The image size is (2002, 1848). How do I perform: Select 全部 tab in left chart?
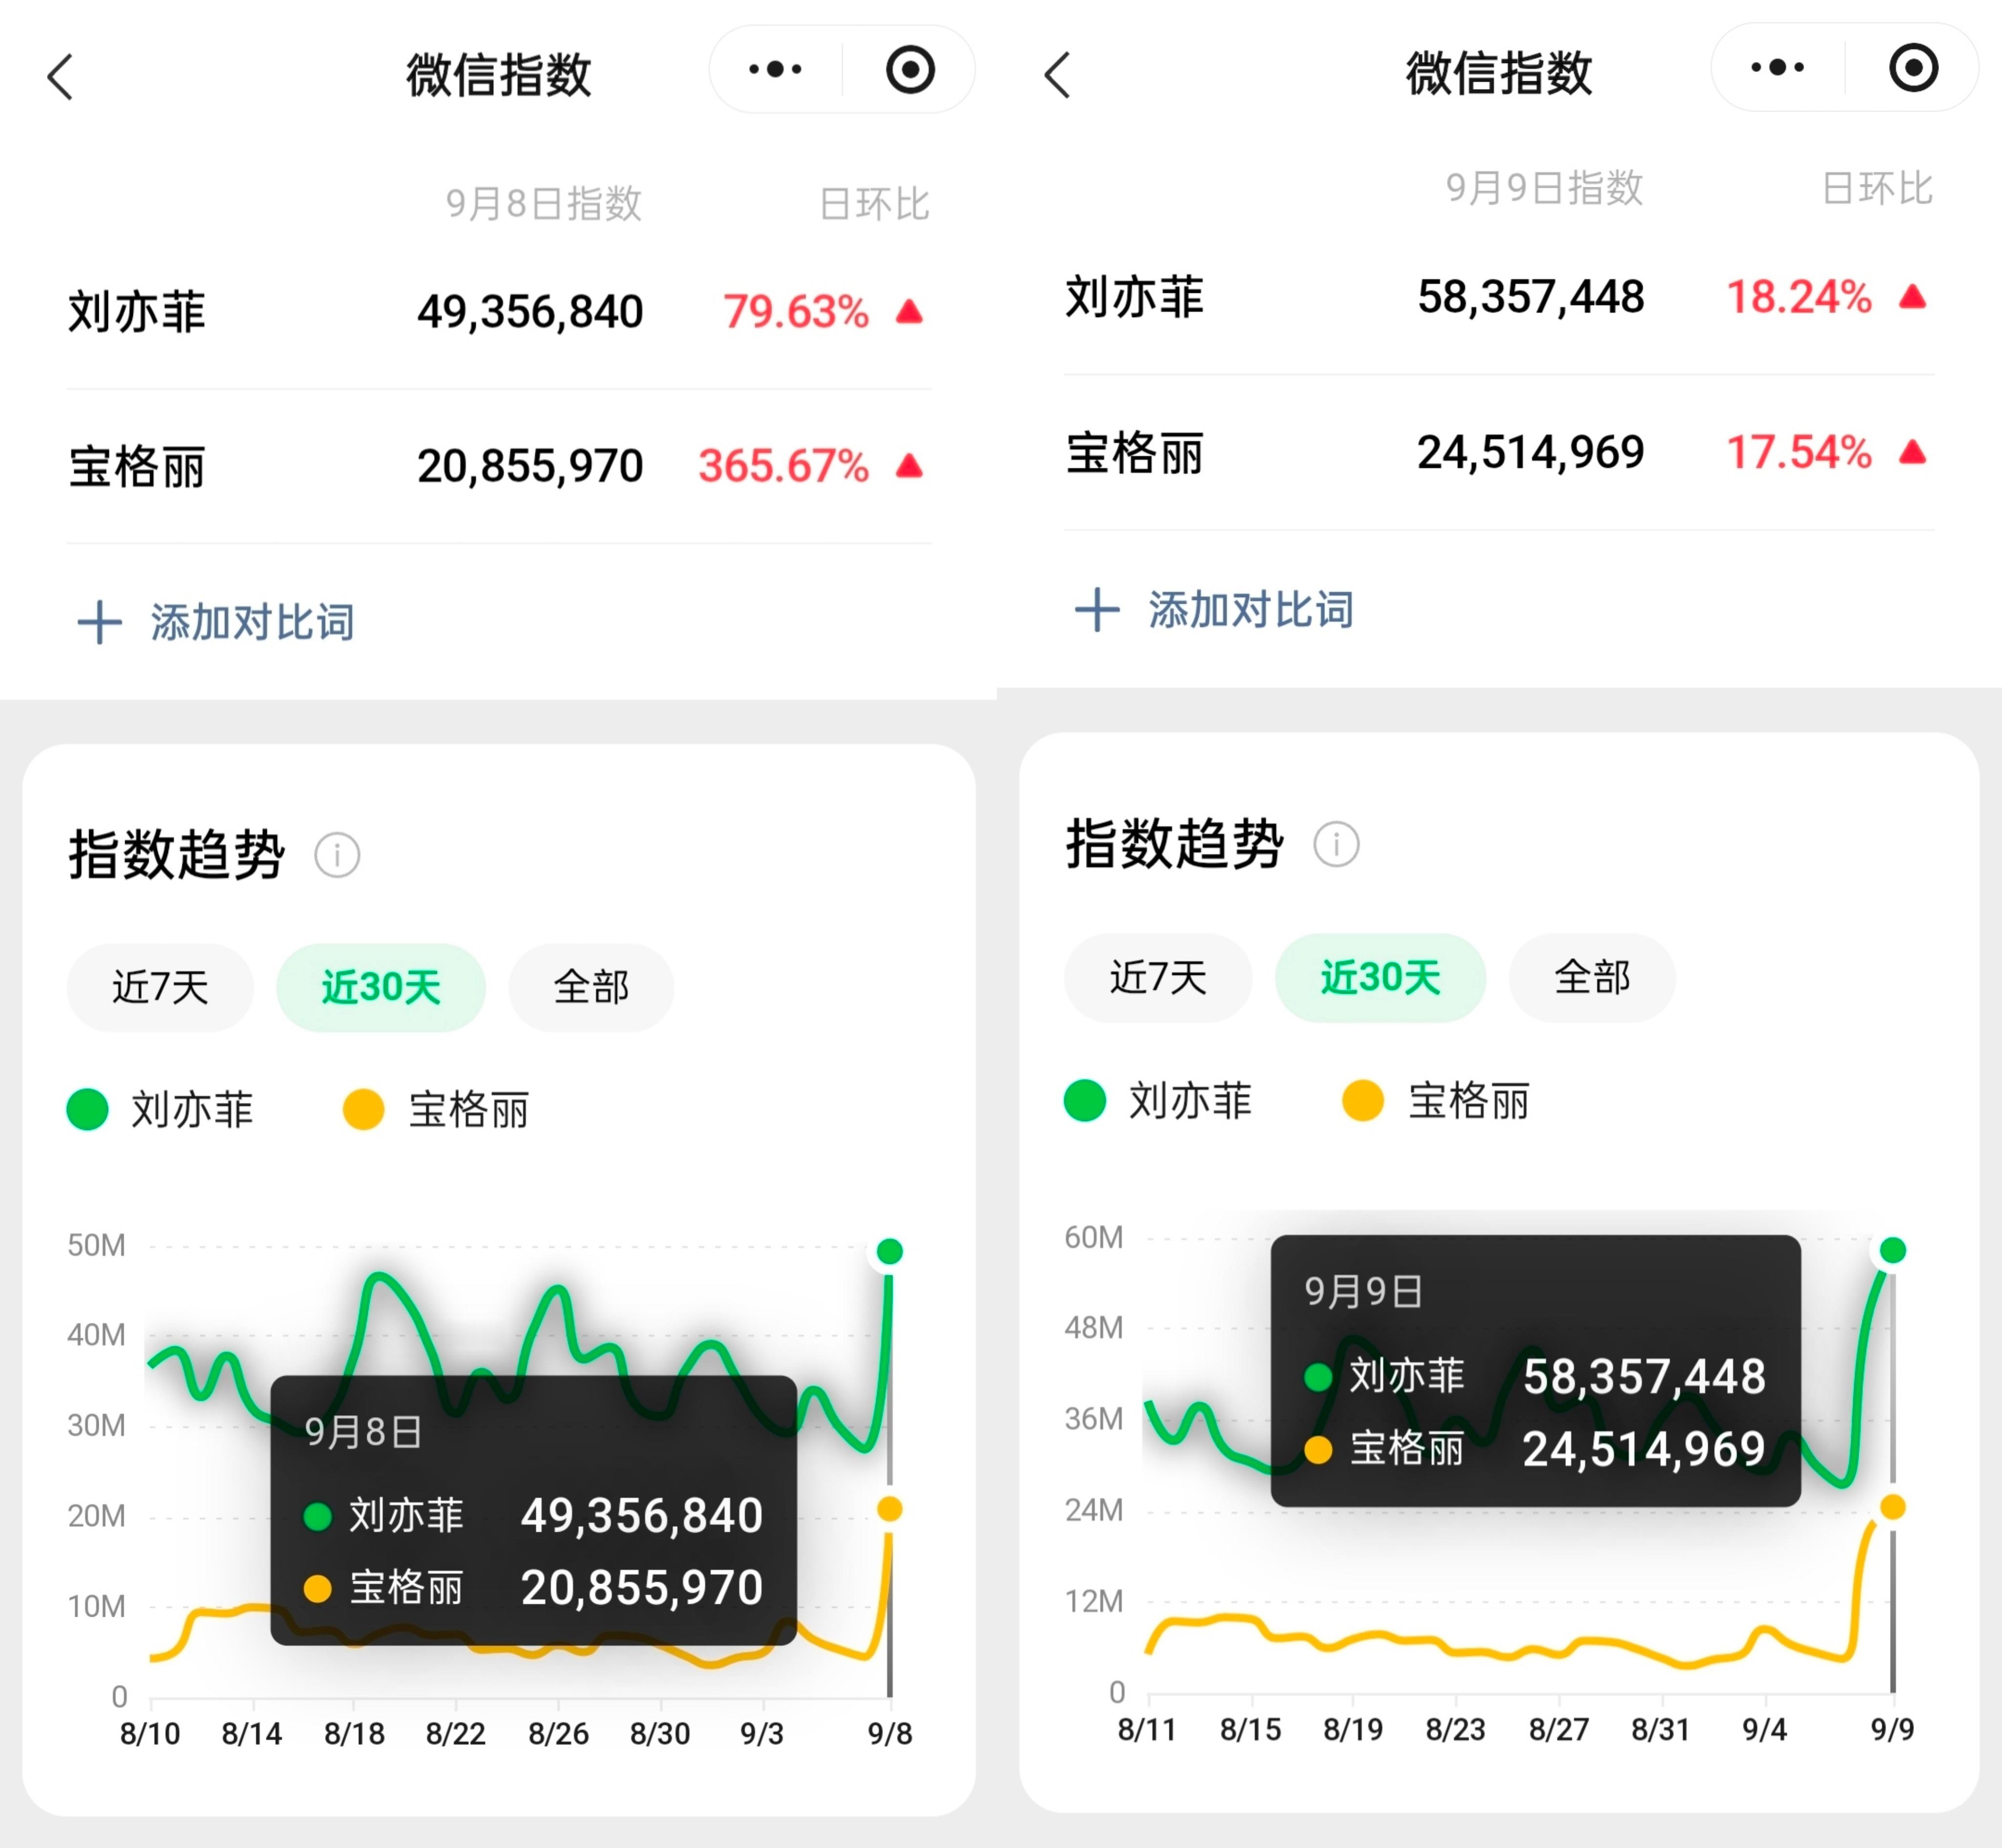click(591, 987)
